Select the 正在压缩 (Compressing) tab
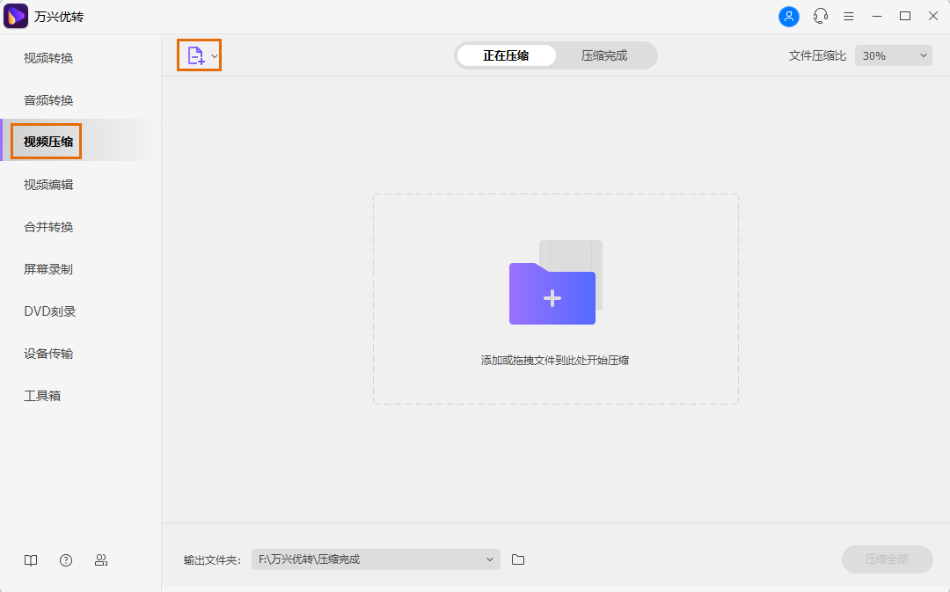Image resolution: width=950 pixels, height=592 pixels. 506,55
